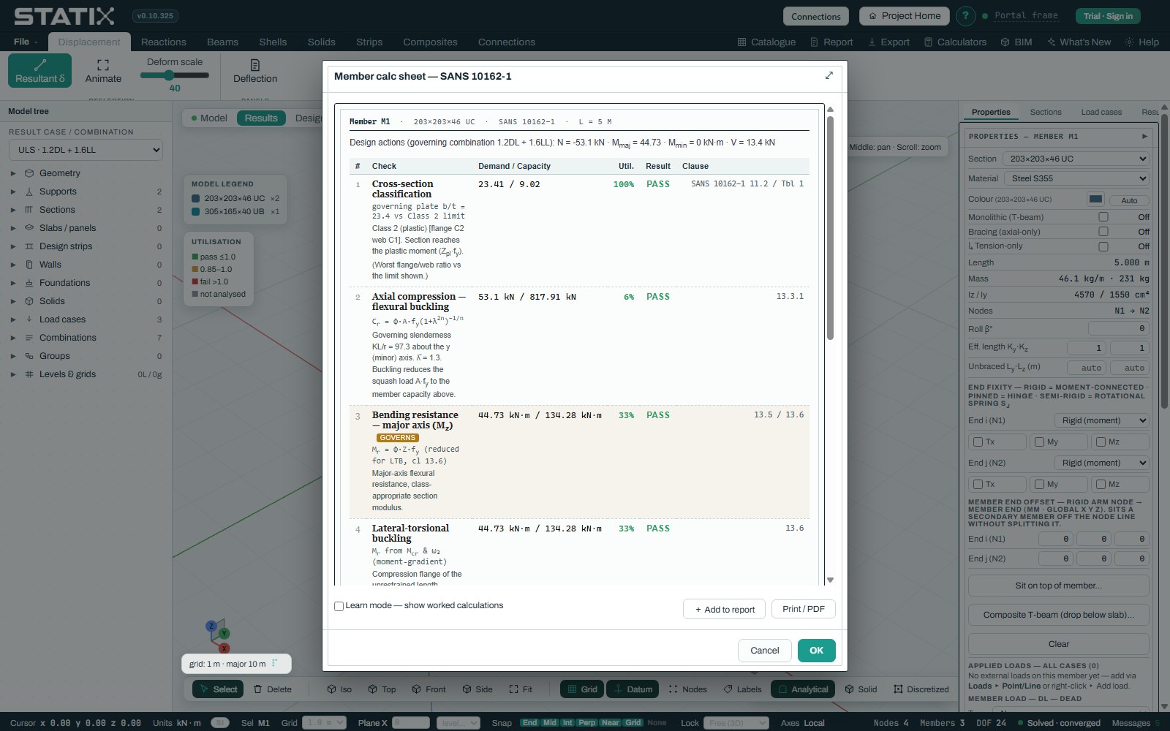Check Tx release for End i (N1)
The height and width of the screenshot is (731, 1170).
pos(978,442)
